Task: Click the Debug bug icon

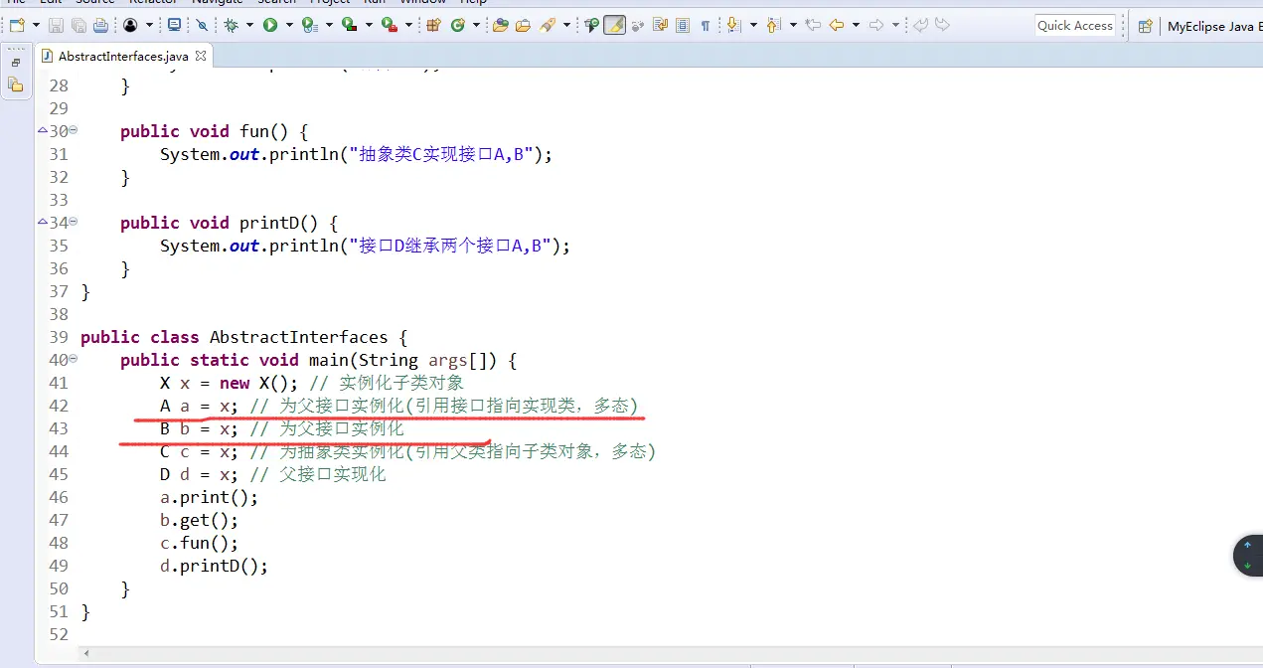Action: (x=231, y=25)
